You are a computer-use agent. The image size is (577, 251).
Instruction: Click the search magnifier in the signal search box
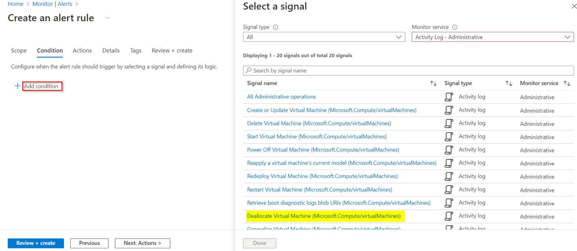[248, 70]
